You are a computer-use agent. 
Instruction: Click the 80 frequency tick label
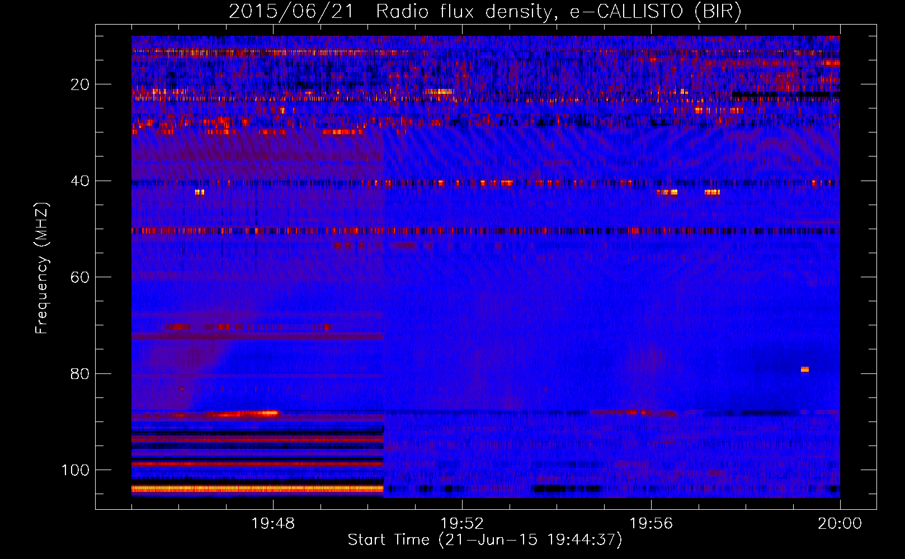point(80,373)
